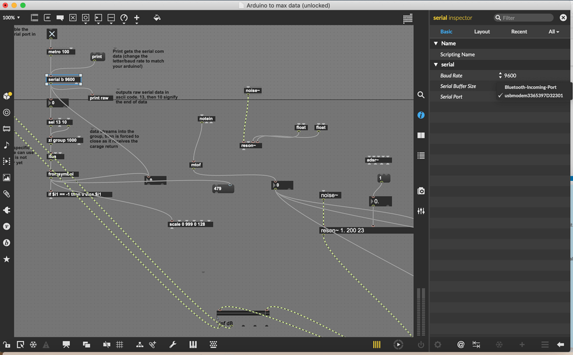This screenshot has width=573, height=355.
Task: Open the object browser cube icon
Action: click(x=7, y=96)
